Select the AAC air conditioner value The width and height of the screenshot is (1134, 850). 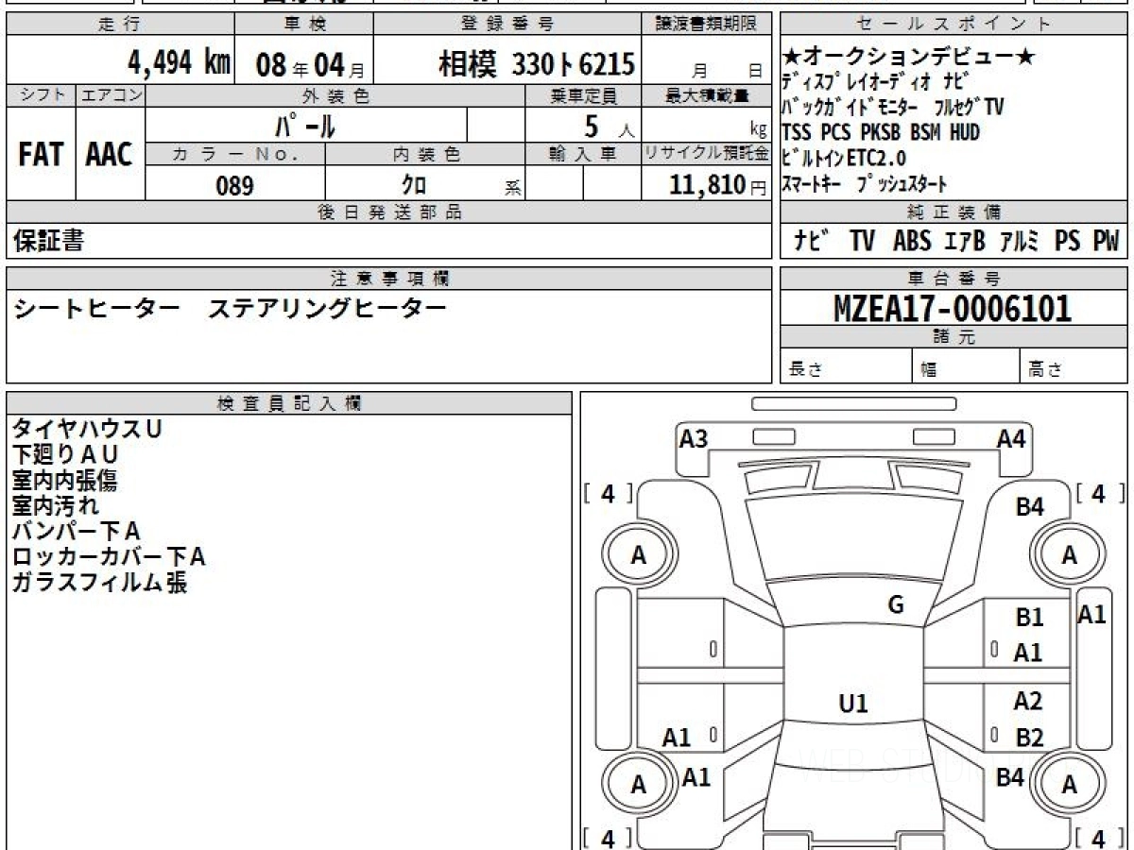tap(110, 155)
